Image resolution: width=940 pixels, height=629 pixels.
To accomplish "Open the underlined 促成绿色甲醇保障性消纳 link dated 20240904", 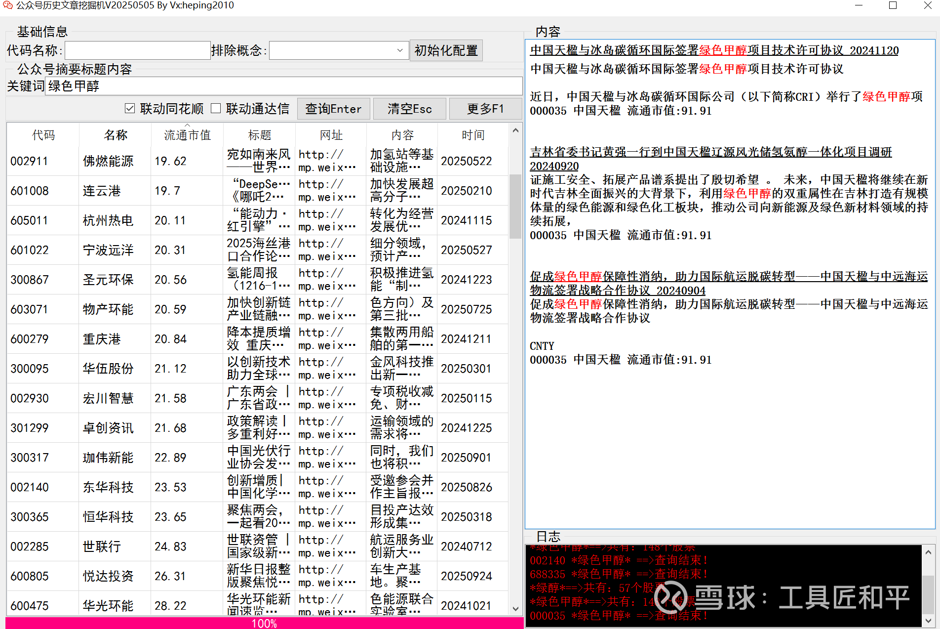I will [x=729, y=283].
